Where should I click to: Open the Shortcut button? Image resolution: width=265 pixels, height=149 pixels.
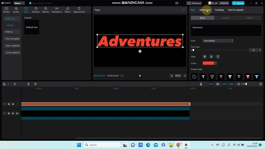[194, 3]
